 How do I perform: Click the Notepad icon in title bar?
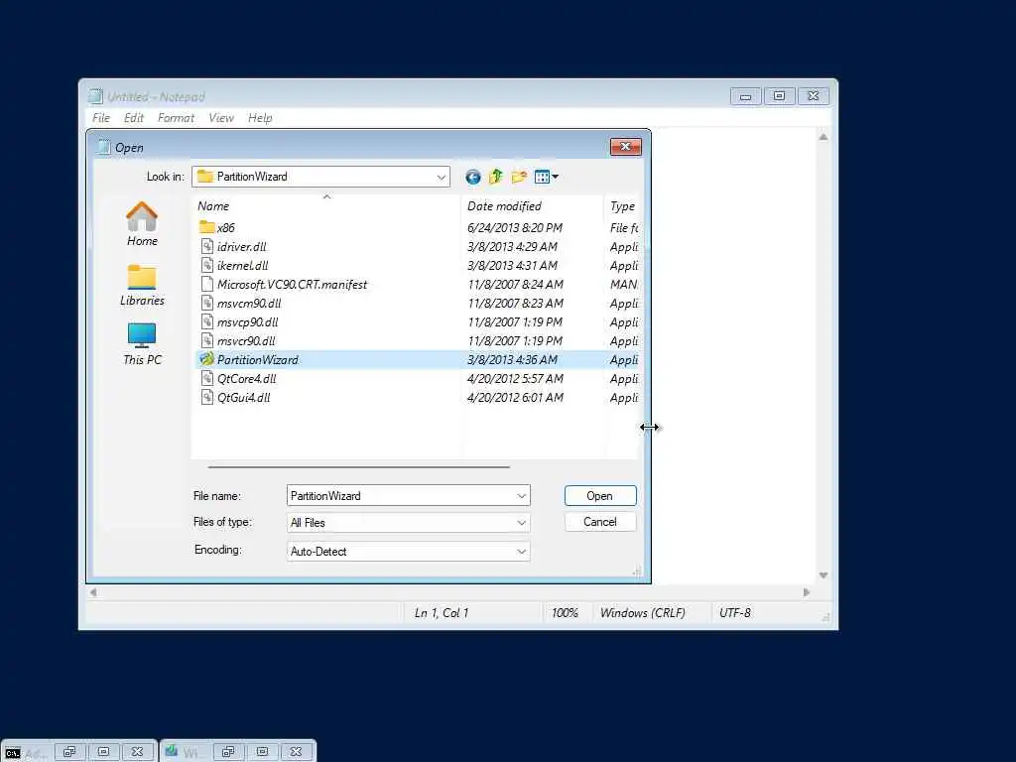(x=96, y=96)
